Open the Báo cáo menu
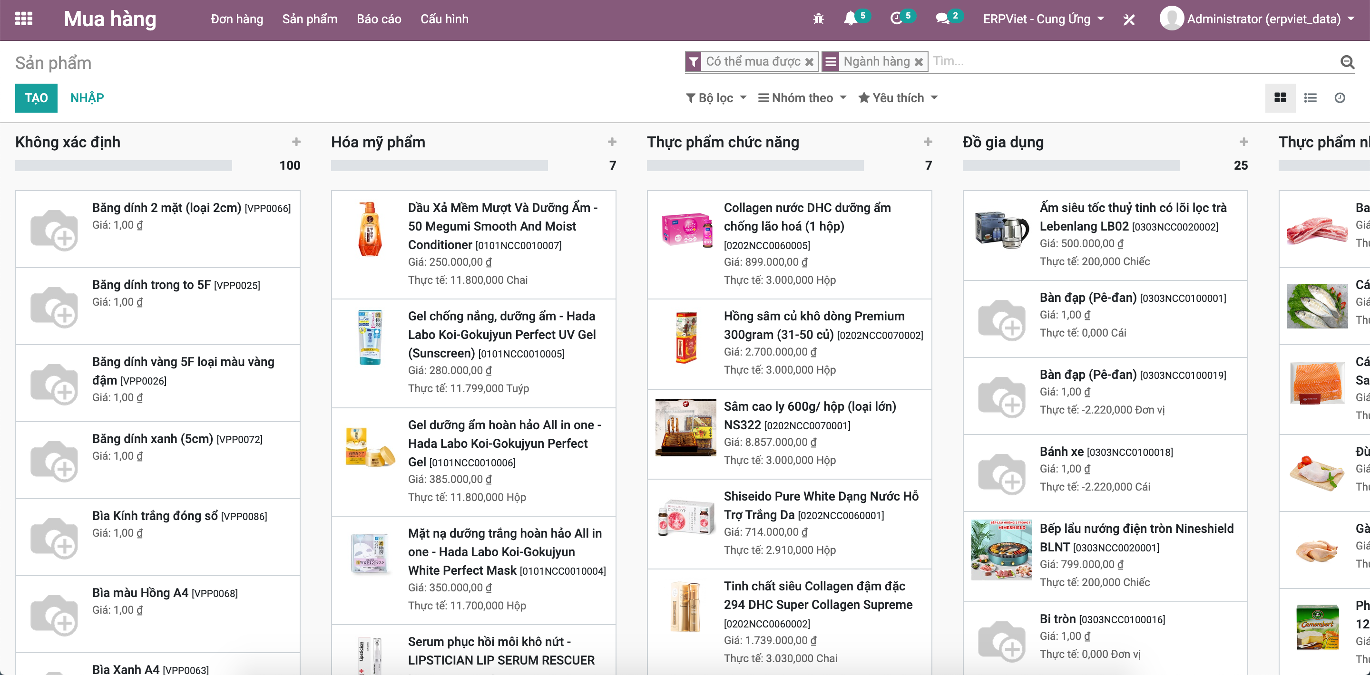 [x=379, y=19]
